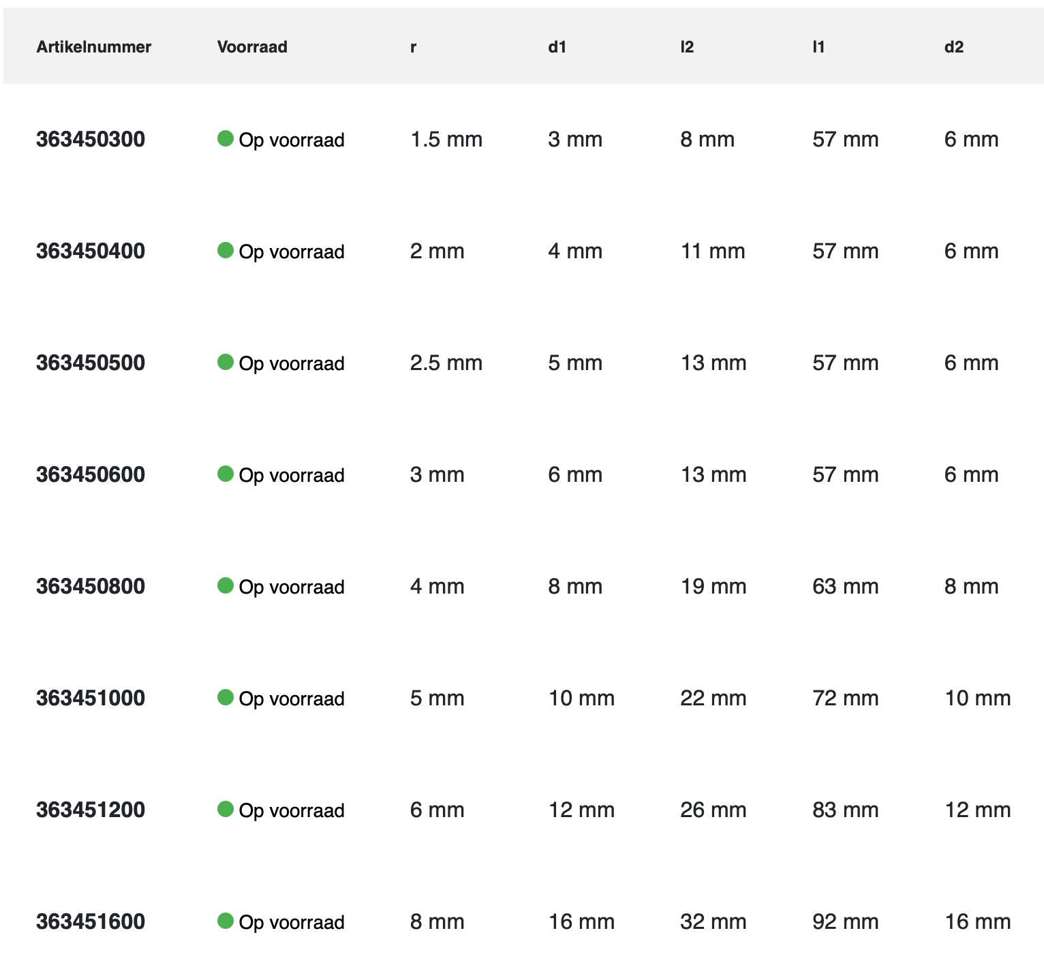Click the Voorraad column header

click(x=252, y=47)
